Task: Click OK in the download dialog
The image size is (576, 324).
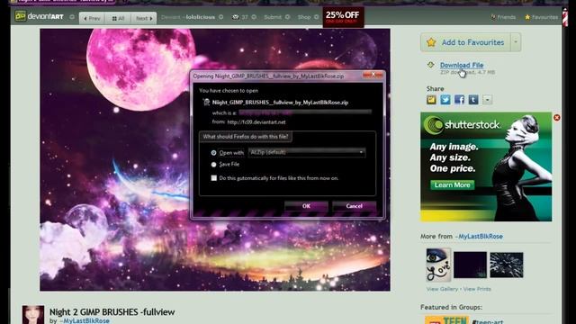Action: (x=306, y=206)
